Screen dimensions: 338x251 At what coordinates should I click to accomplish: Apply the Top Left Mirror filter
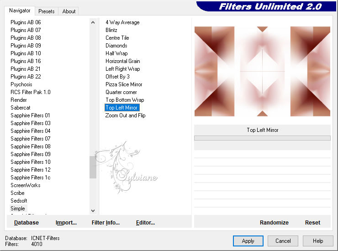[x=248, y=241]
